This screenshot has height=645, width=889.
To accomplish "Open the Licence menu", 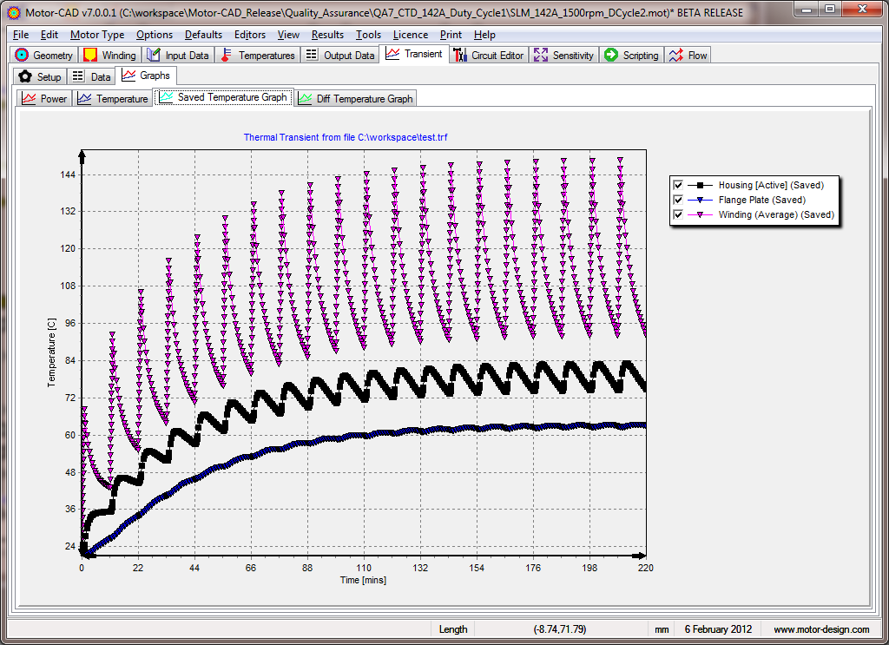I will coord(410,35).
